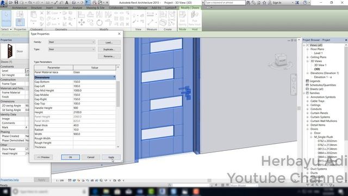Click the keyword search box in title bar
Viewport: 348px width, 196px height.
[225, 3]
